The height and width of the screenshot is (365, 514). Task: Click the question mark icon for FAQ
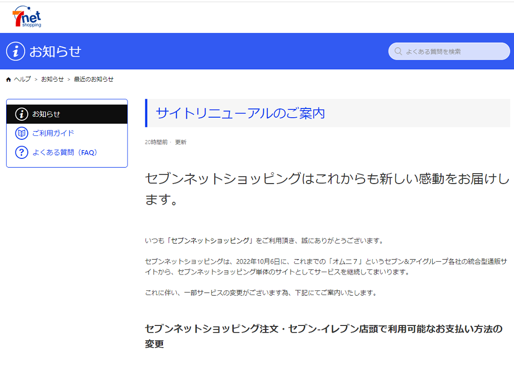(22, 153)
